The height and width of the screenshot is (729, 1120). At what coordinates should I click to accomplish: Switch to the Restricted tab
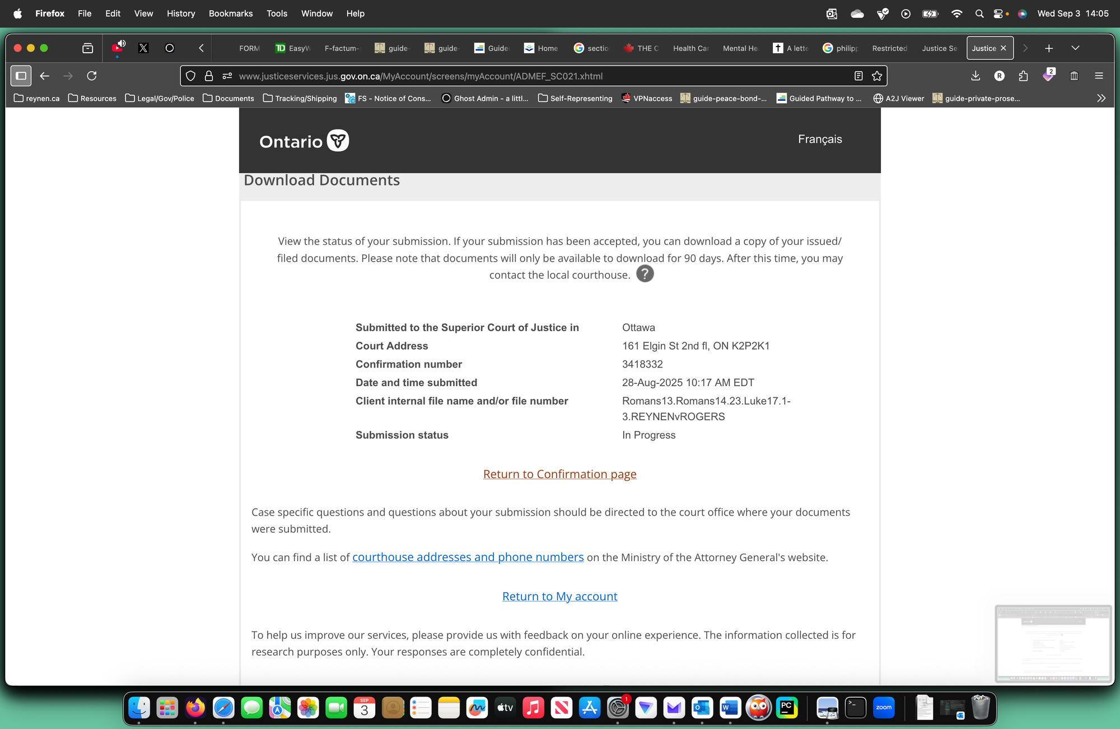click(x=890, y=48)
